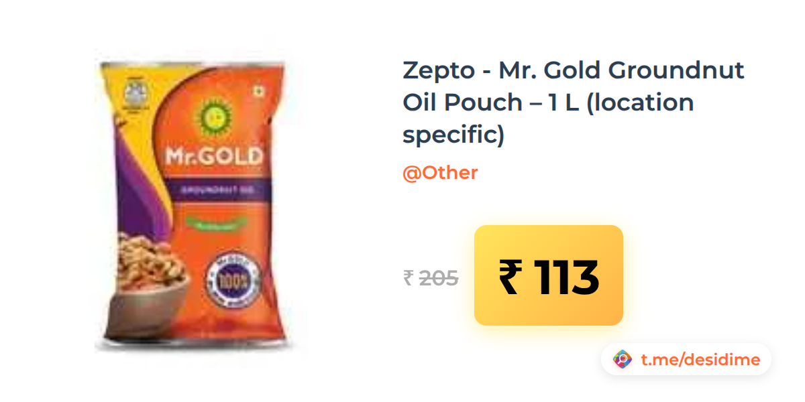This screenshot has width=805, height=402.
Task: Open the t.me/desidime link
Action: (700, 360)
